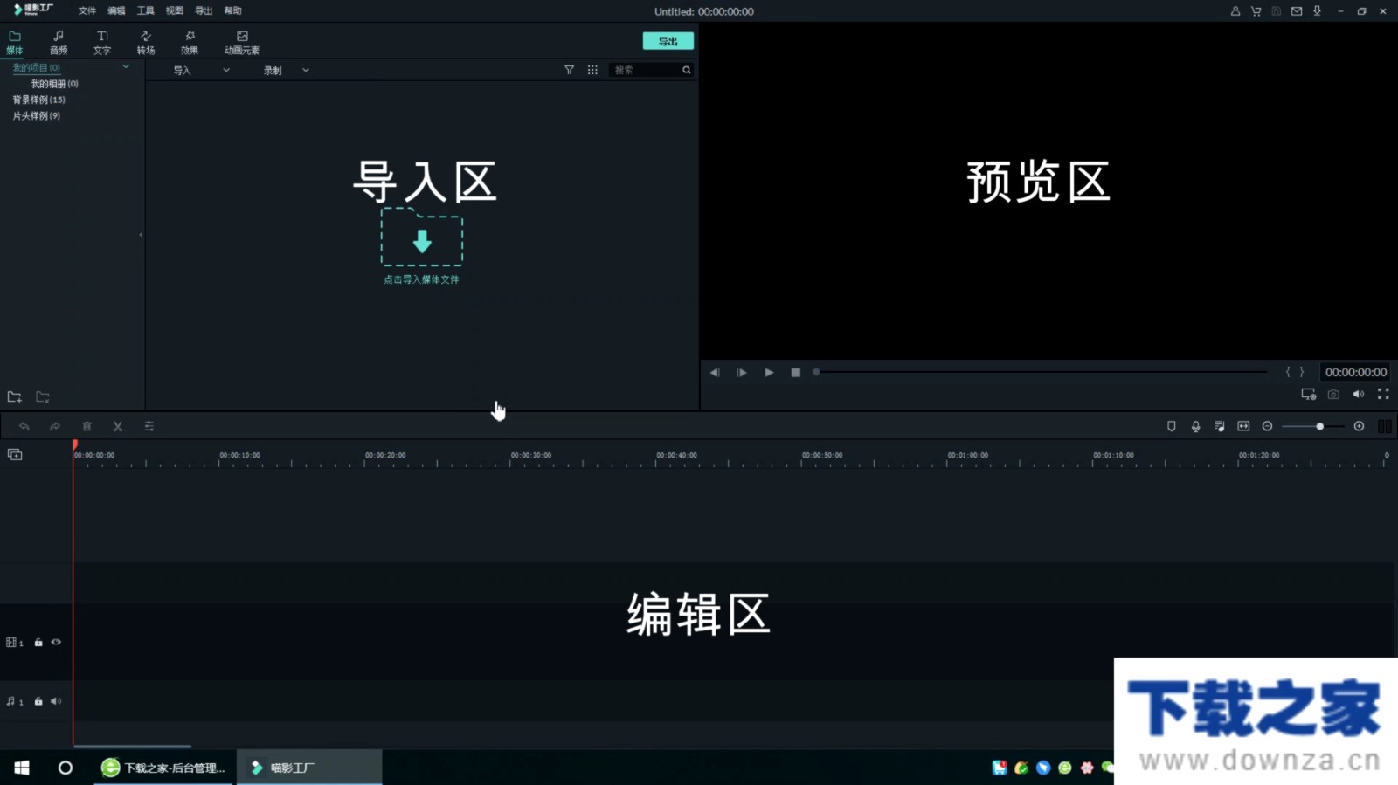
Task: Step back one frame in preview
Action: 715,373
